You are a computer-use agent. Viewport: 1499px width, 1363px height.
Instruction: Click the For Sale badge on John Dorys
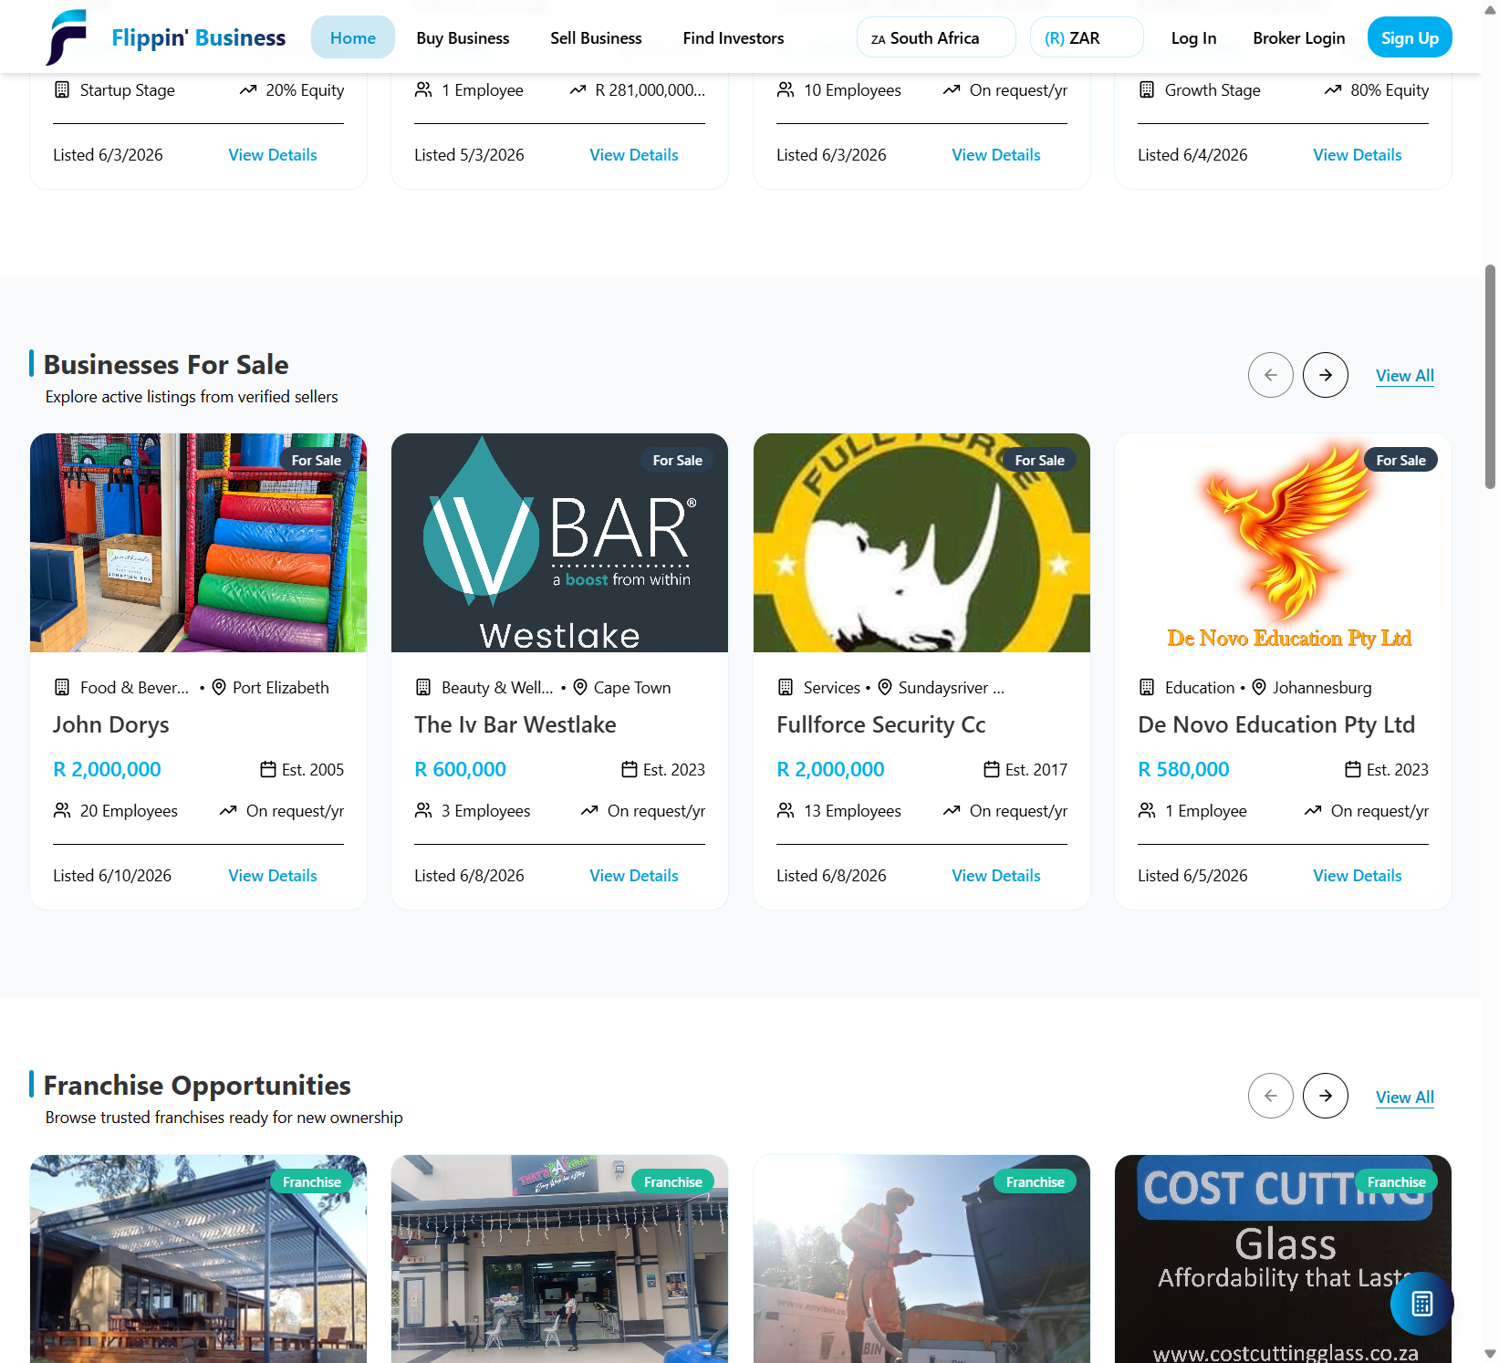(x=317, y=460)
